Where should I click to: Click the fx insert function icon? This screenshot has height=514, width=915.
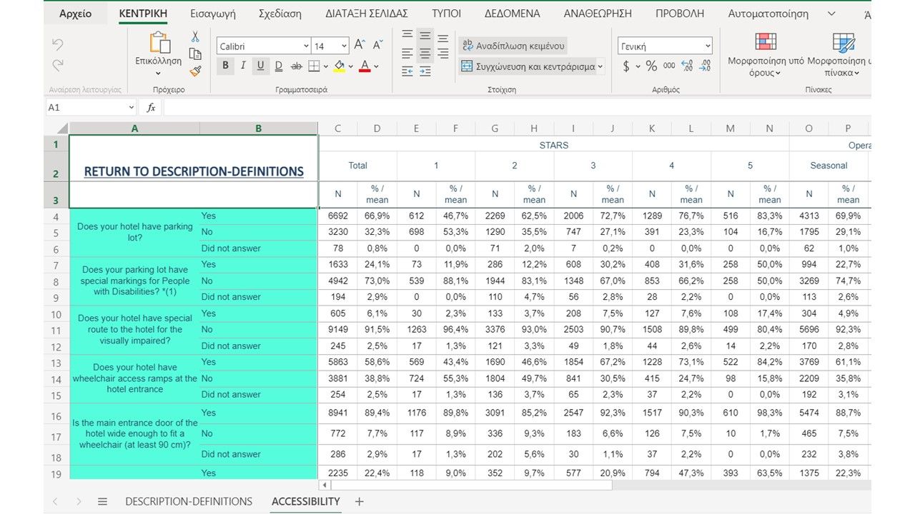pyautogui.click(x=151, y=108)
